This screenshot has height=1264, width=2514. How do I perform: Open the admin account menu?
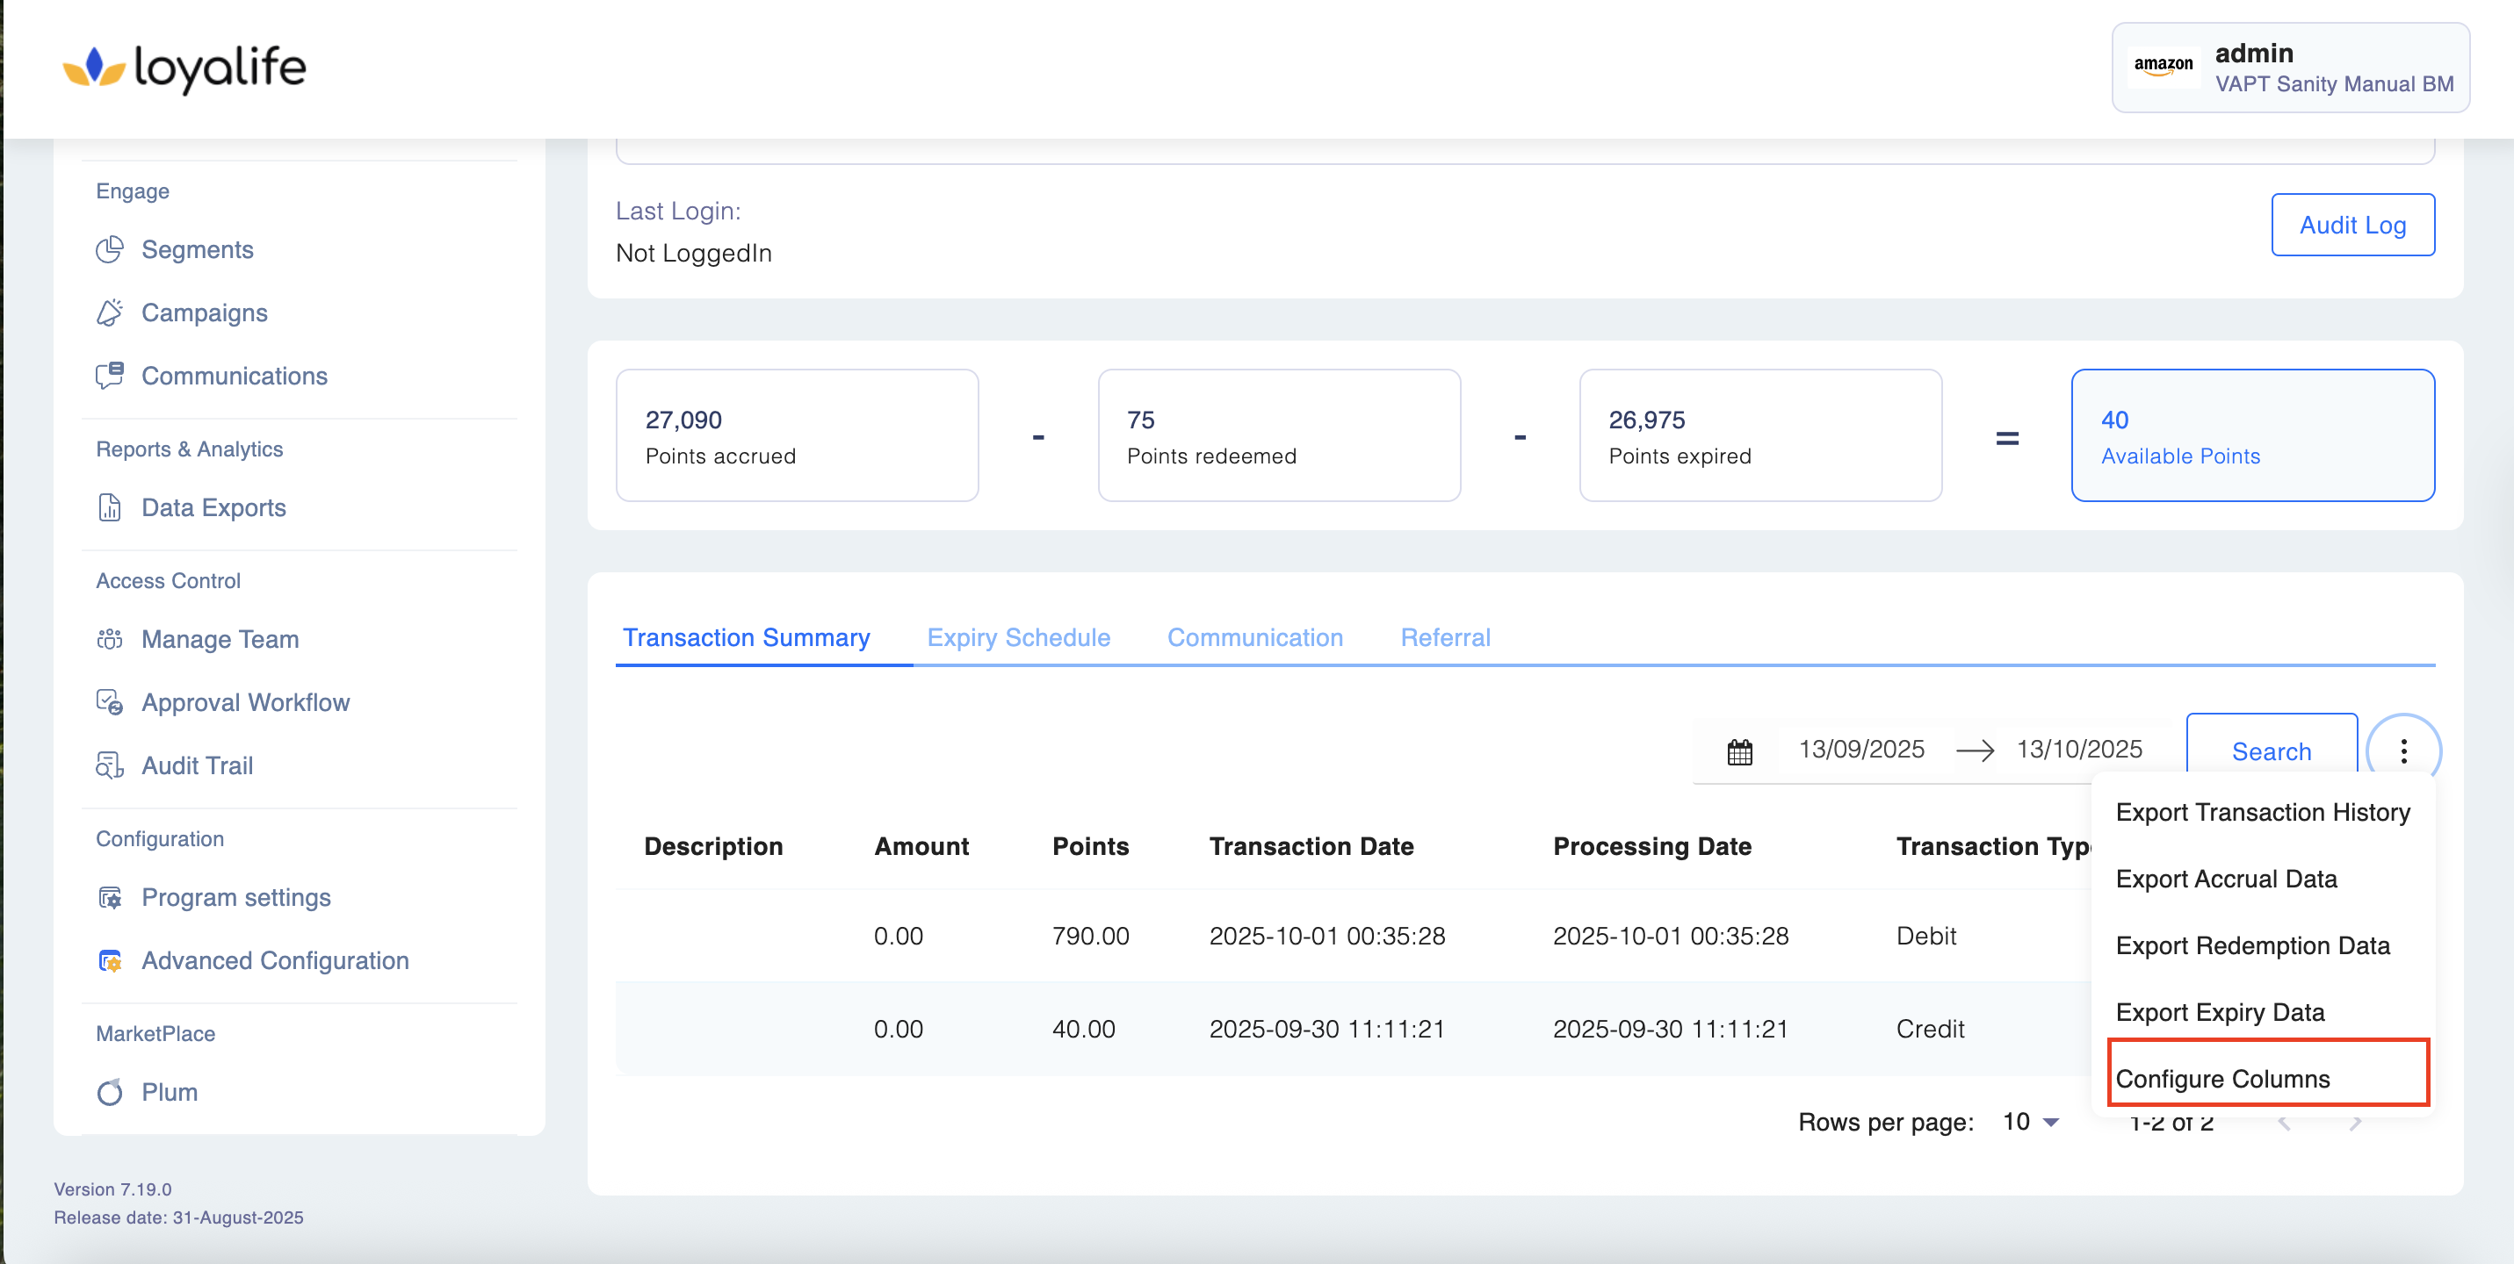(2289, 68)
